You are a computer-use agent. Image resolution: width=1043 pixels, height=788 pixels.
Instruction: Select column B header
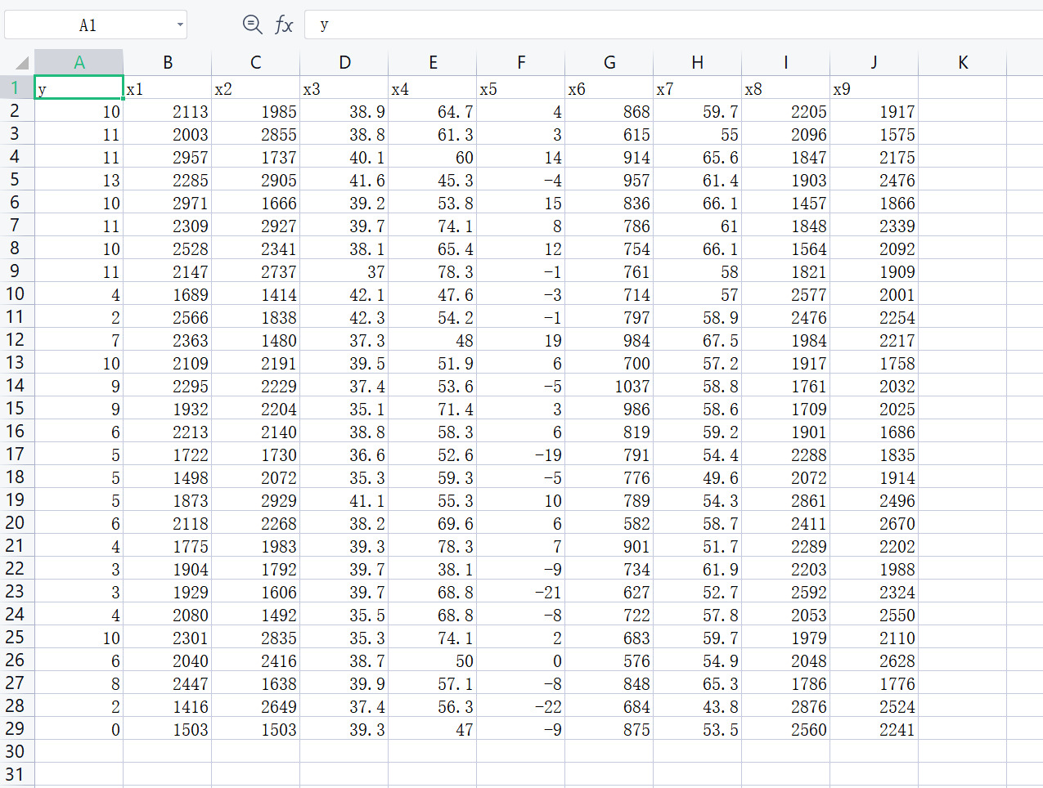[x=168, y=62]
